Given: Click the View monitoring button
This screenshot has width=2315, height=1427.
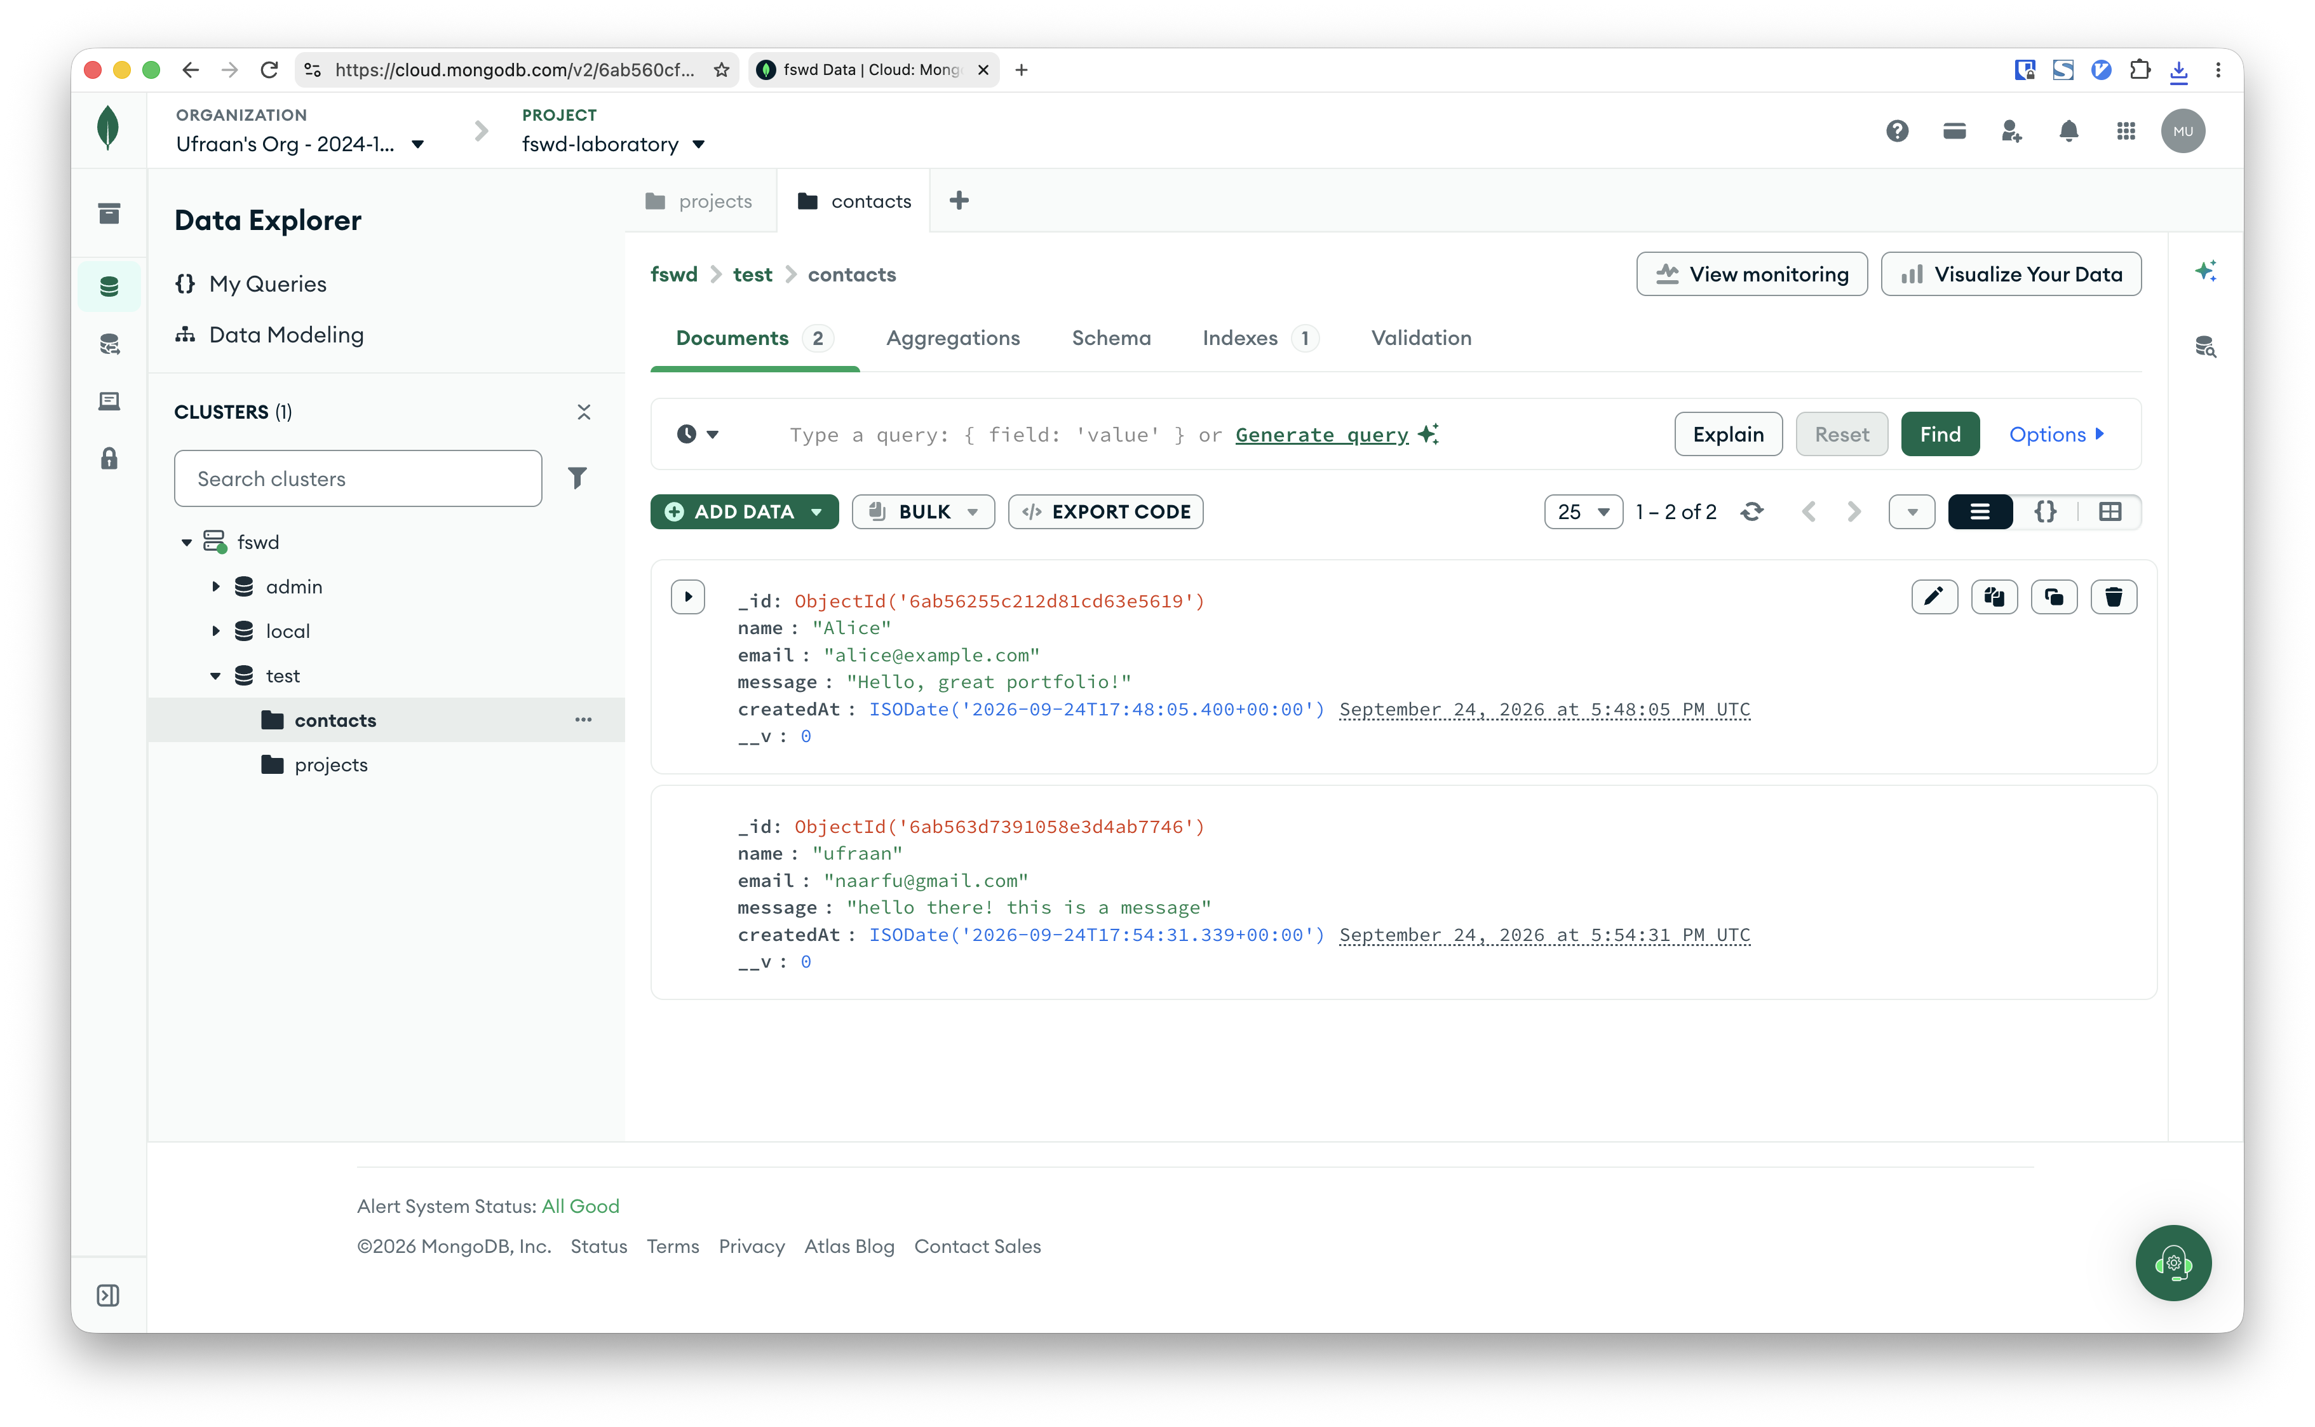Looking at the screenshot, I should pos(1751,274).
